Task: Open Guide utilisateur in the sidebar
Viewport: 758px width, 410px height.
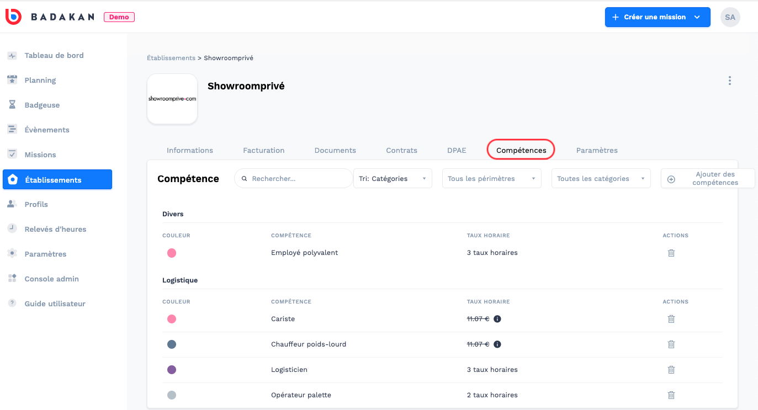Action: click(55, 303)
